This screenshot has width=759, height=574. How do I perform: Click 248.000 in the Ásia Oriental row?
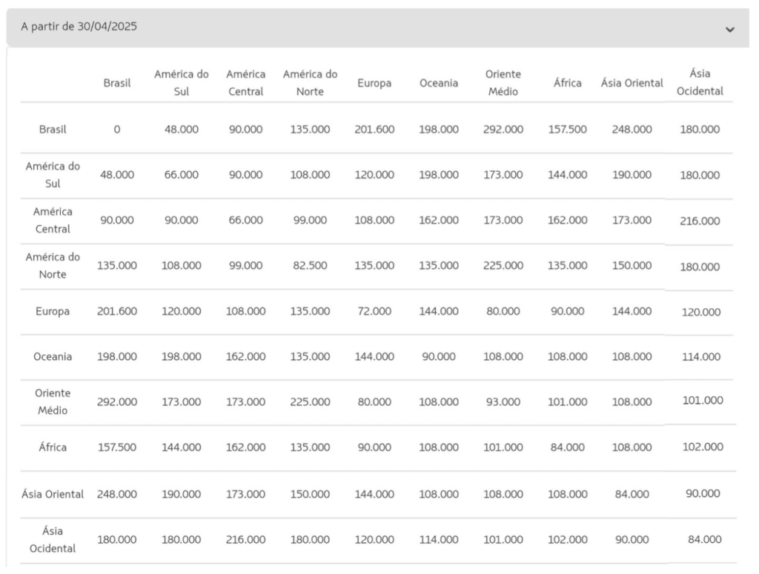pos(116,494)
